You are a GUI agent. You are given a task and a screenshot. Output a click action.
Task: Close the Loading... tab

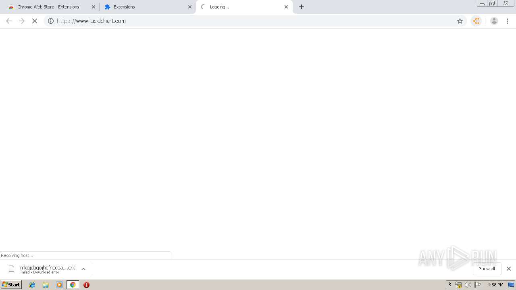pos(286,7)
